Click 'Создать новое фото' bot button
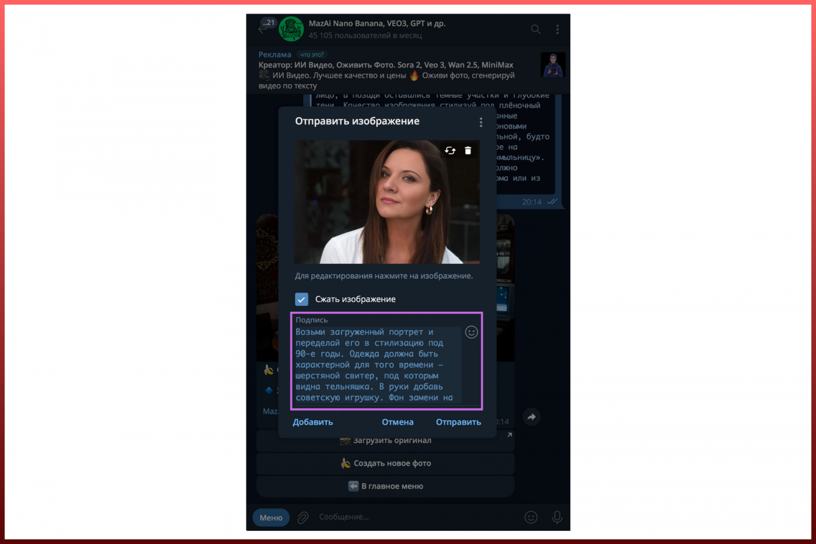816x544 pixels. tap(386, 463)
